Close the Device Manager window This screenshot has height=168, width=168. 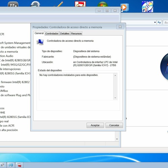(115, 11)
